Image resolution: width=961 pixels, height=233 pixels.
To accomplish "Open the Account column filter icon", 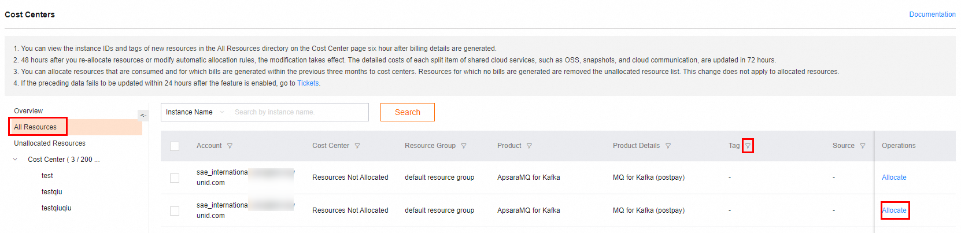I will click(230, 146).
